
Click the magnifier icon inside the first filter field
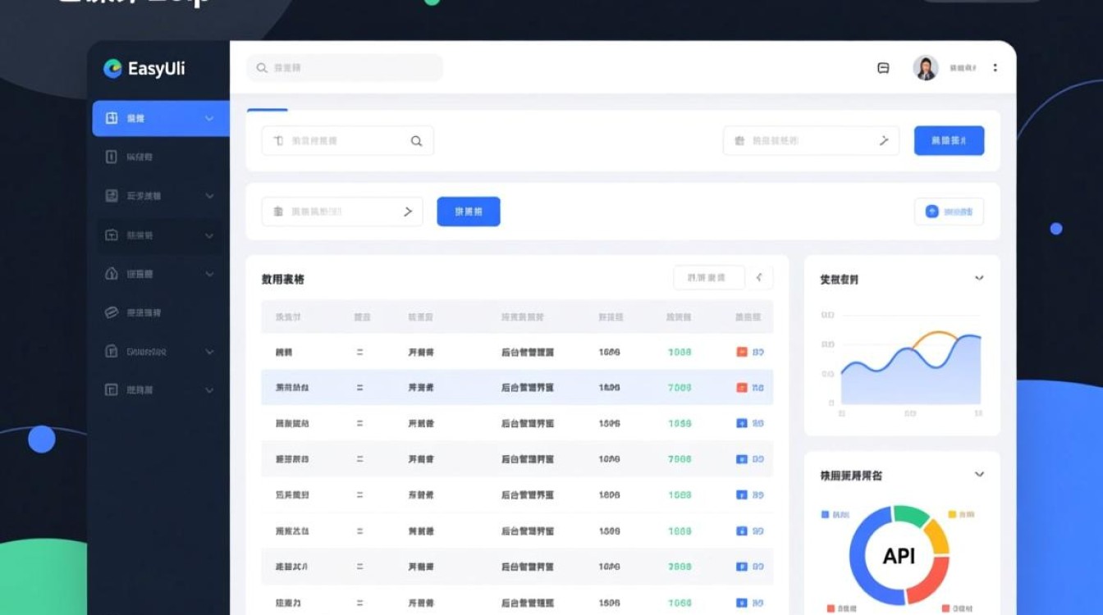[416, 141]
